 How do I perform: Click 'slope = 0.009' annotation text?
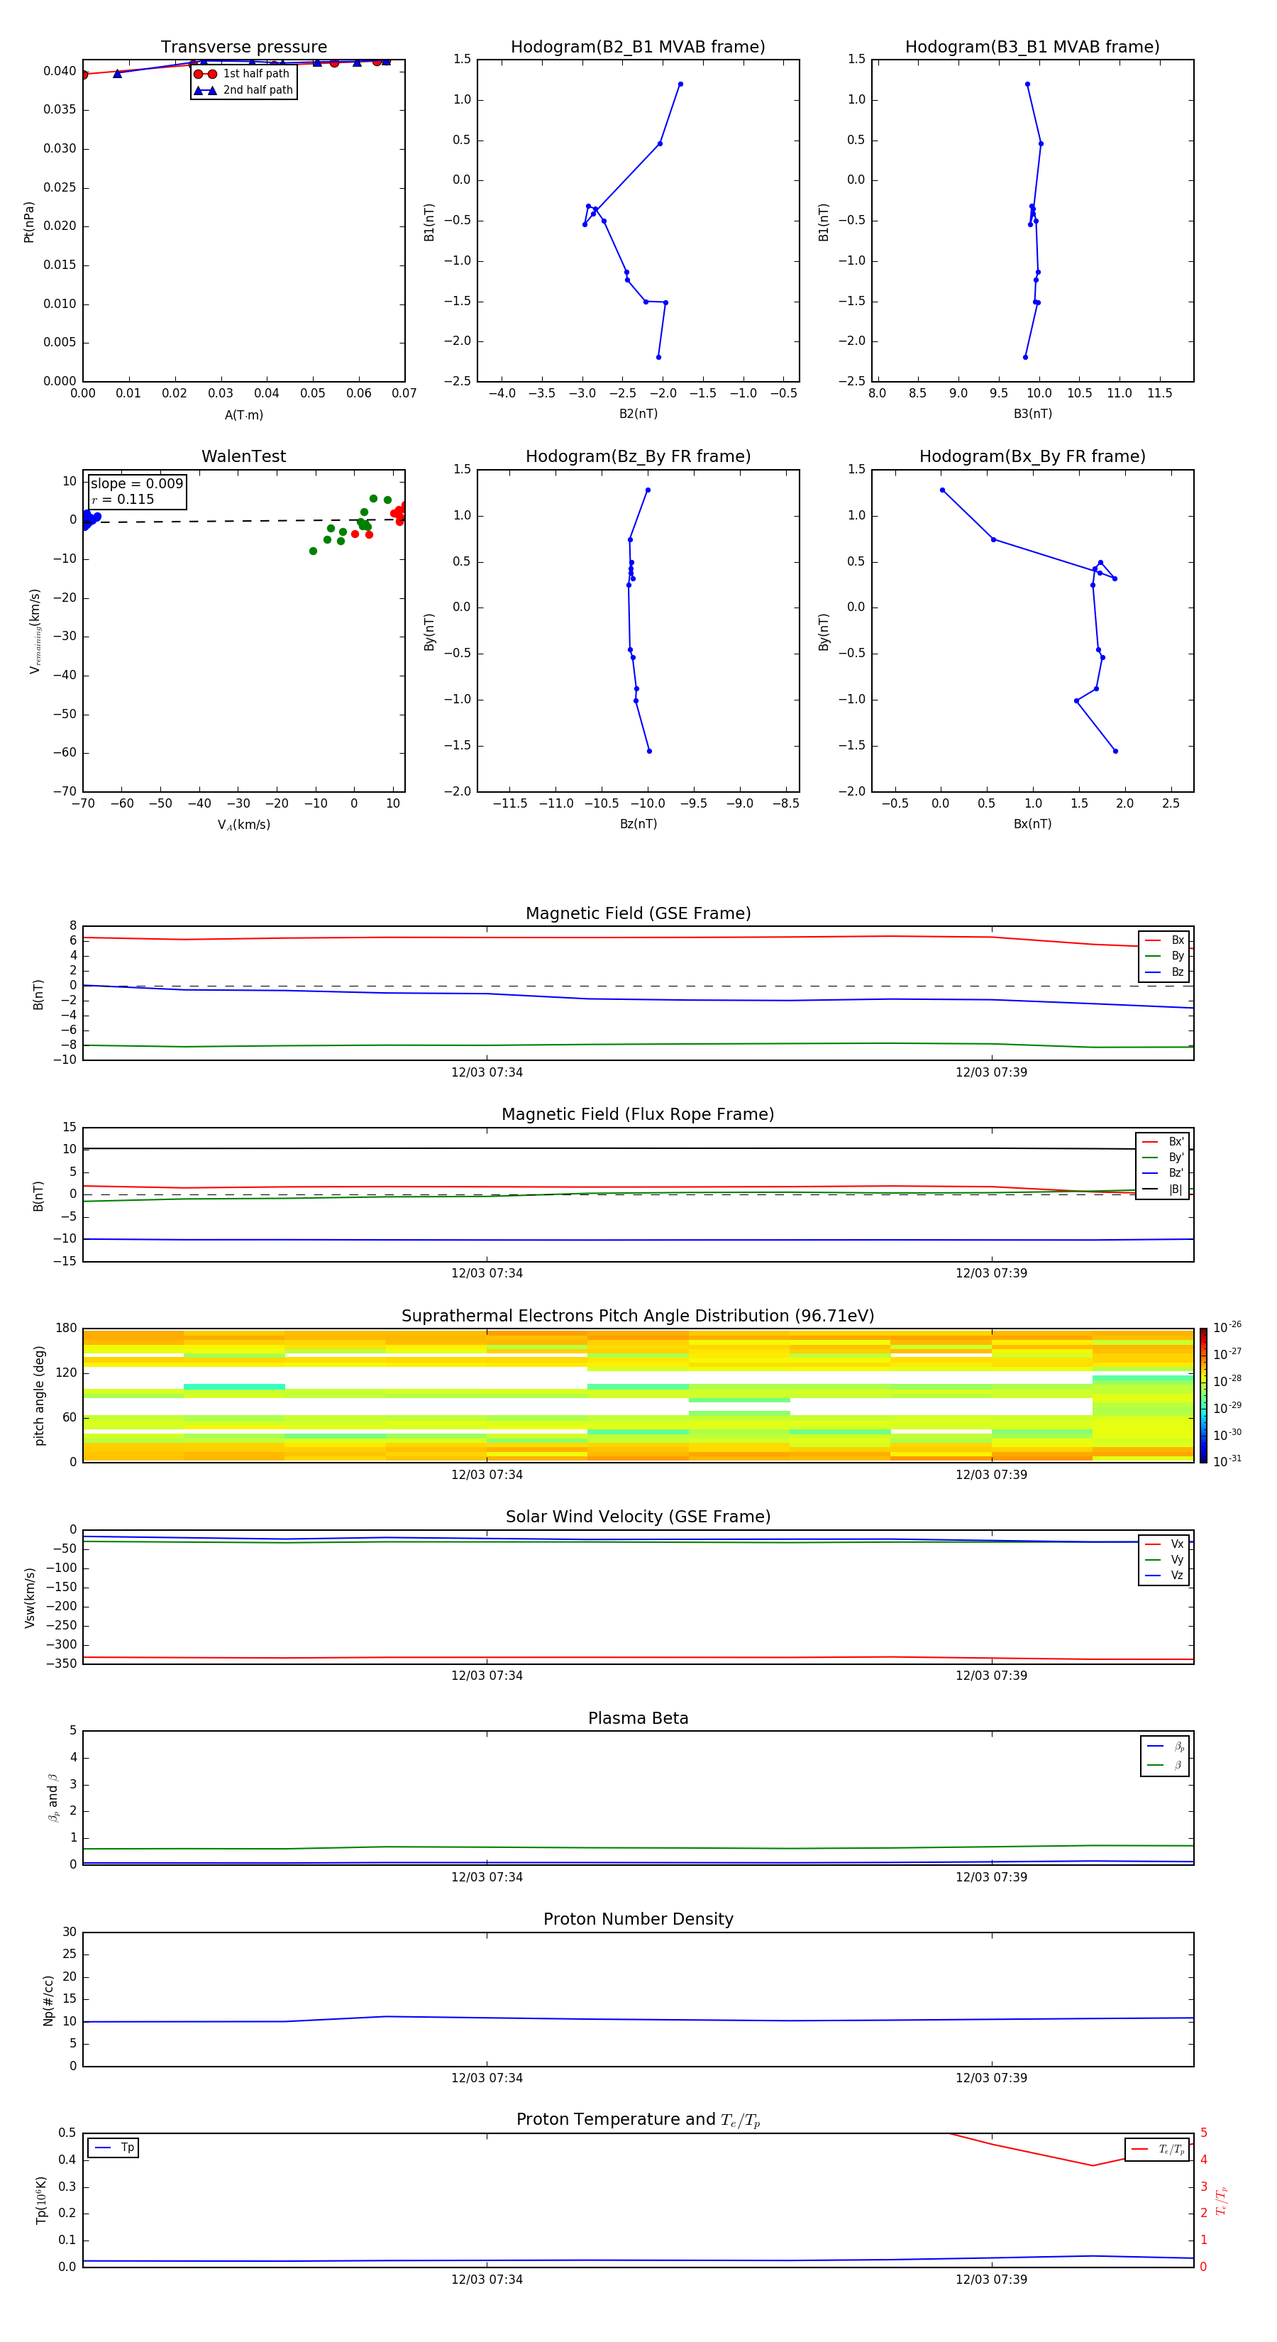137,484
